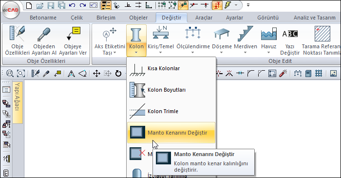Click the rotate icon in toolbar
Viewport: 341px width, 178px height.
[118, 74]
